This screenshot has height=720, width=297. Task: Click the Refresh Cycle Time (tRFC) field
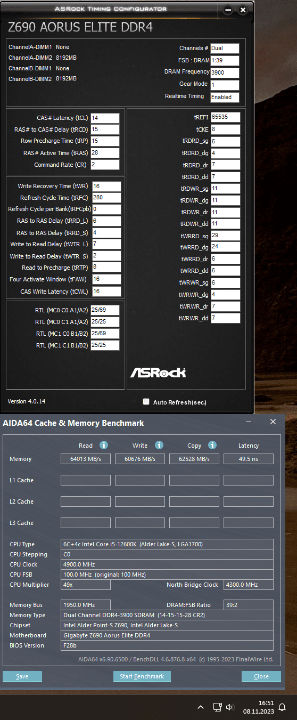(106, 198)
